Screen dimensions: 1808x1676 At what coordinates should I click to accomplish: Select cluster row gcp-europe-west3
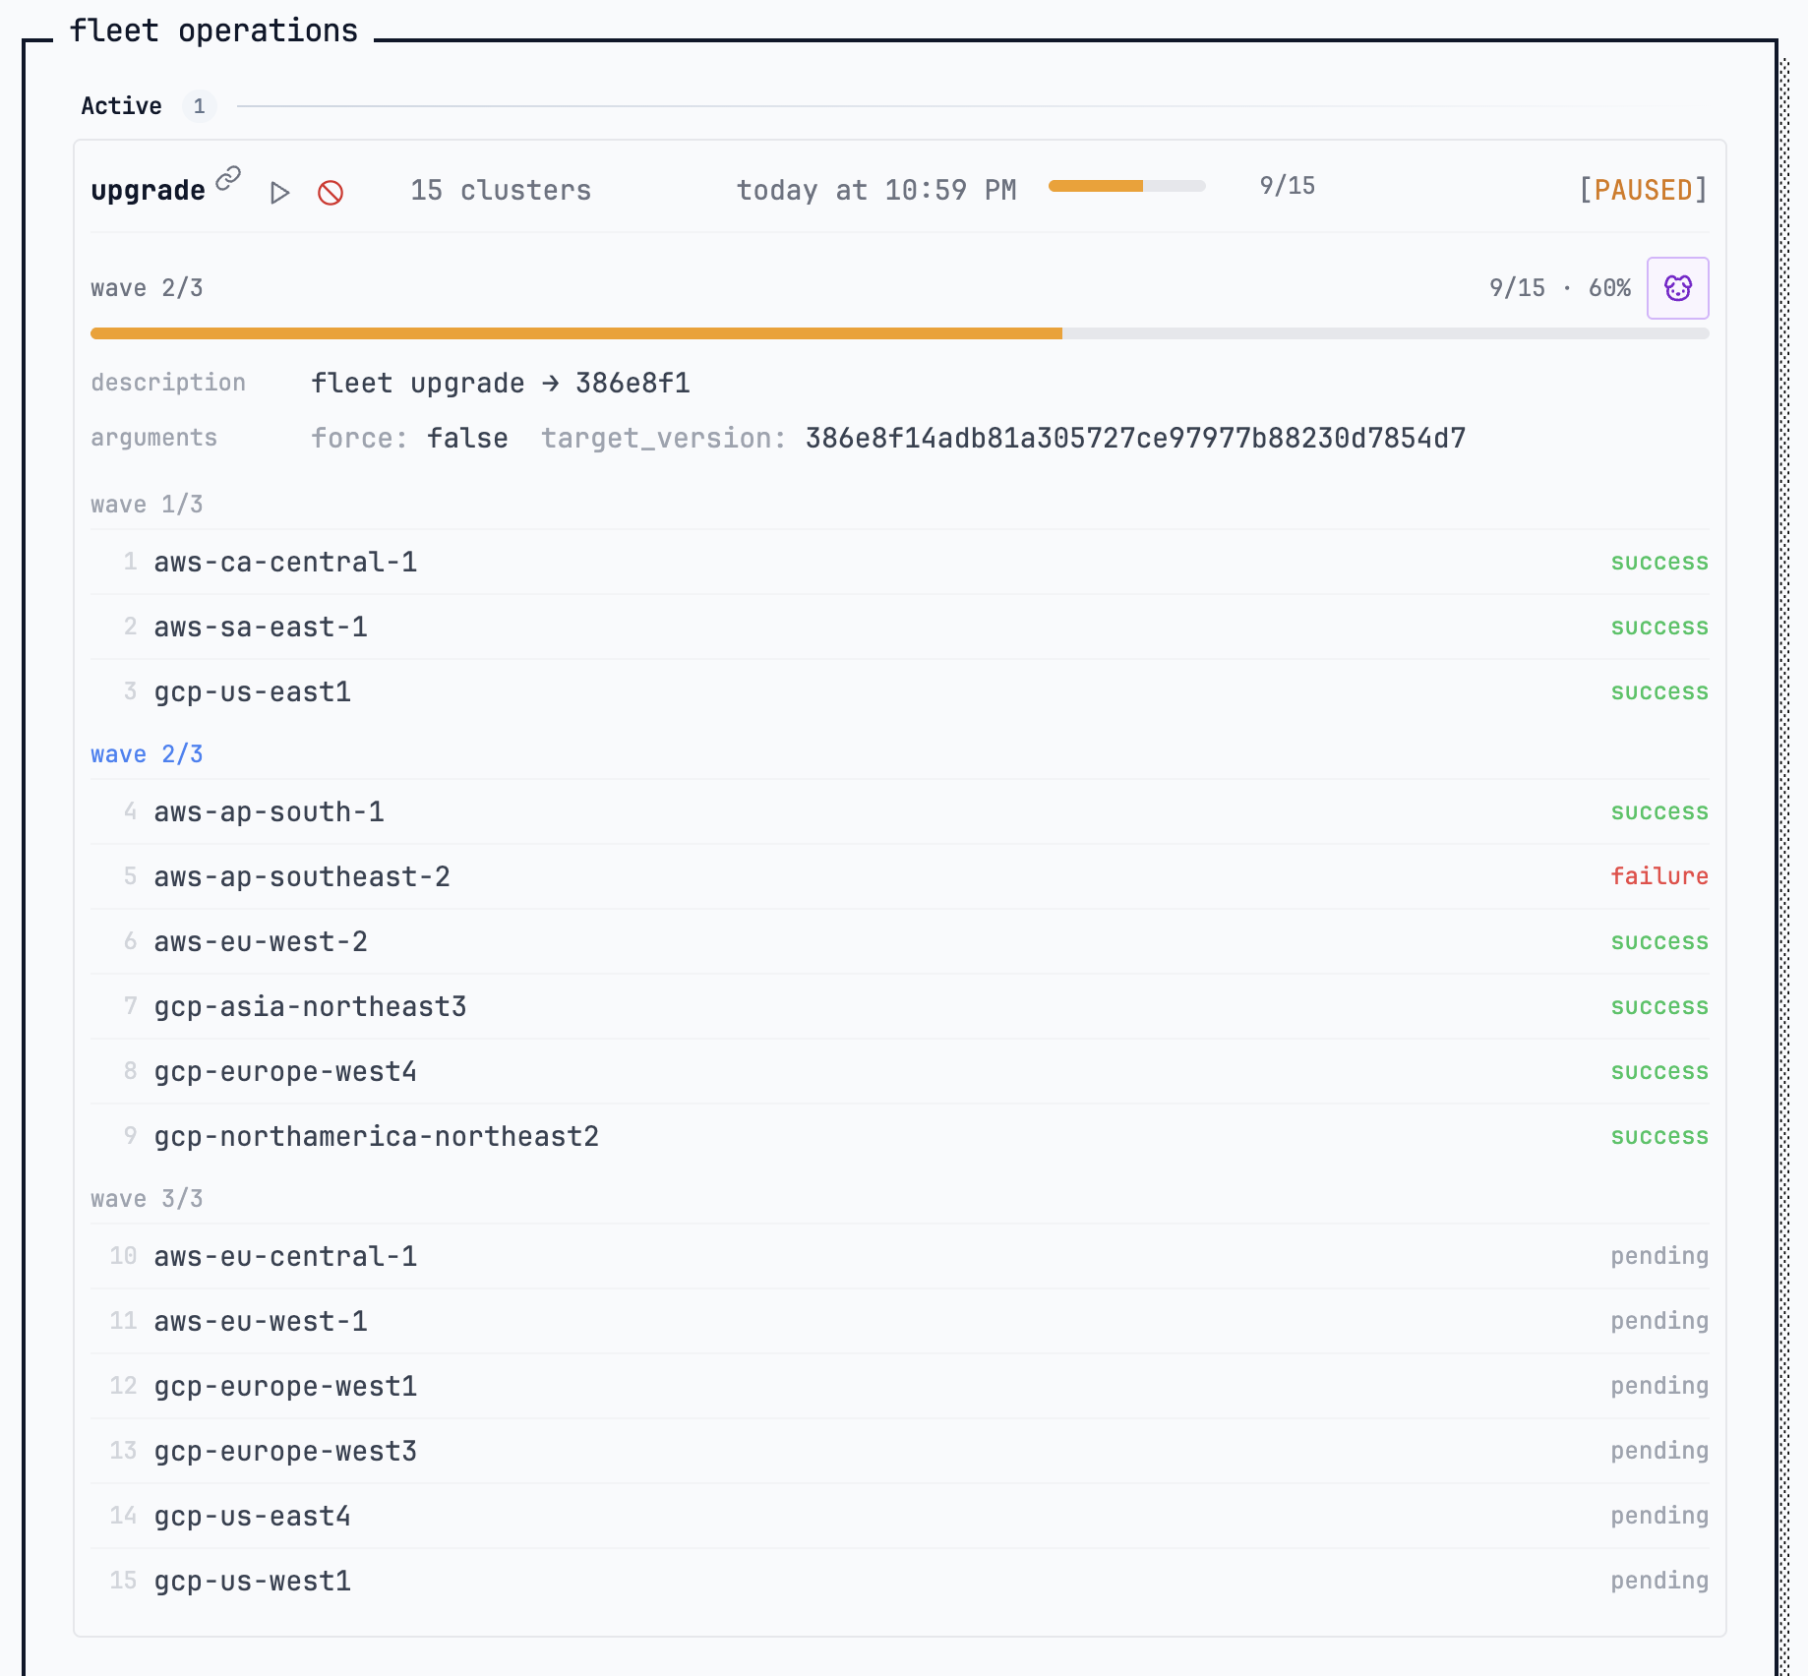point(900,1451)
